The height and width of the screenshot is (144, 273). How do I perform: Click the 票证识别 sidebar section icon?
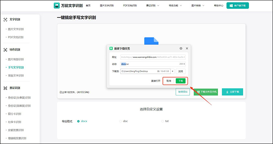(x=5, y=88)
